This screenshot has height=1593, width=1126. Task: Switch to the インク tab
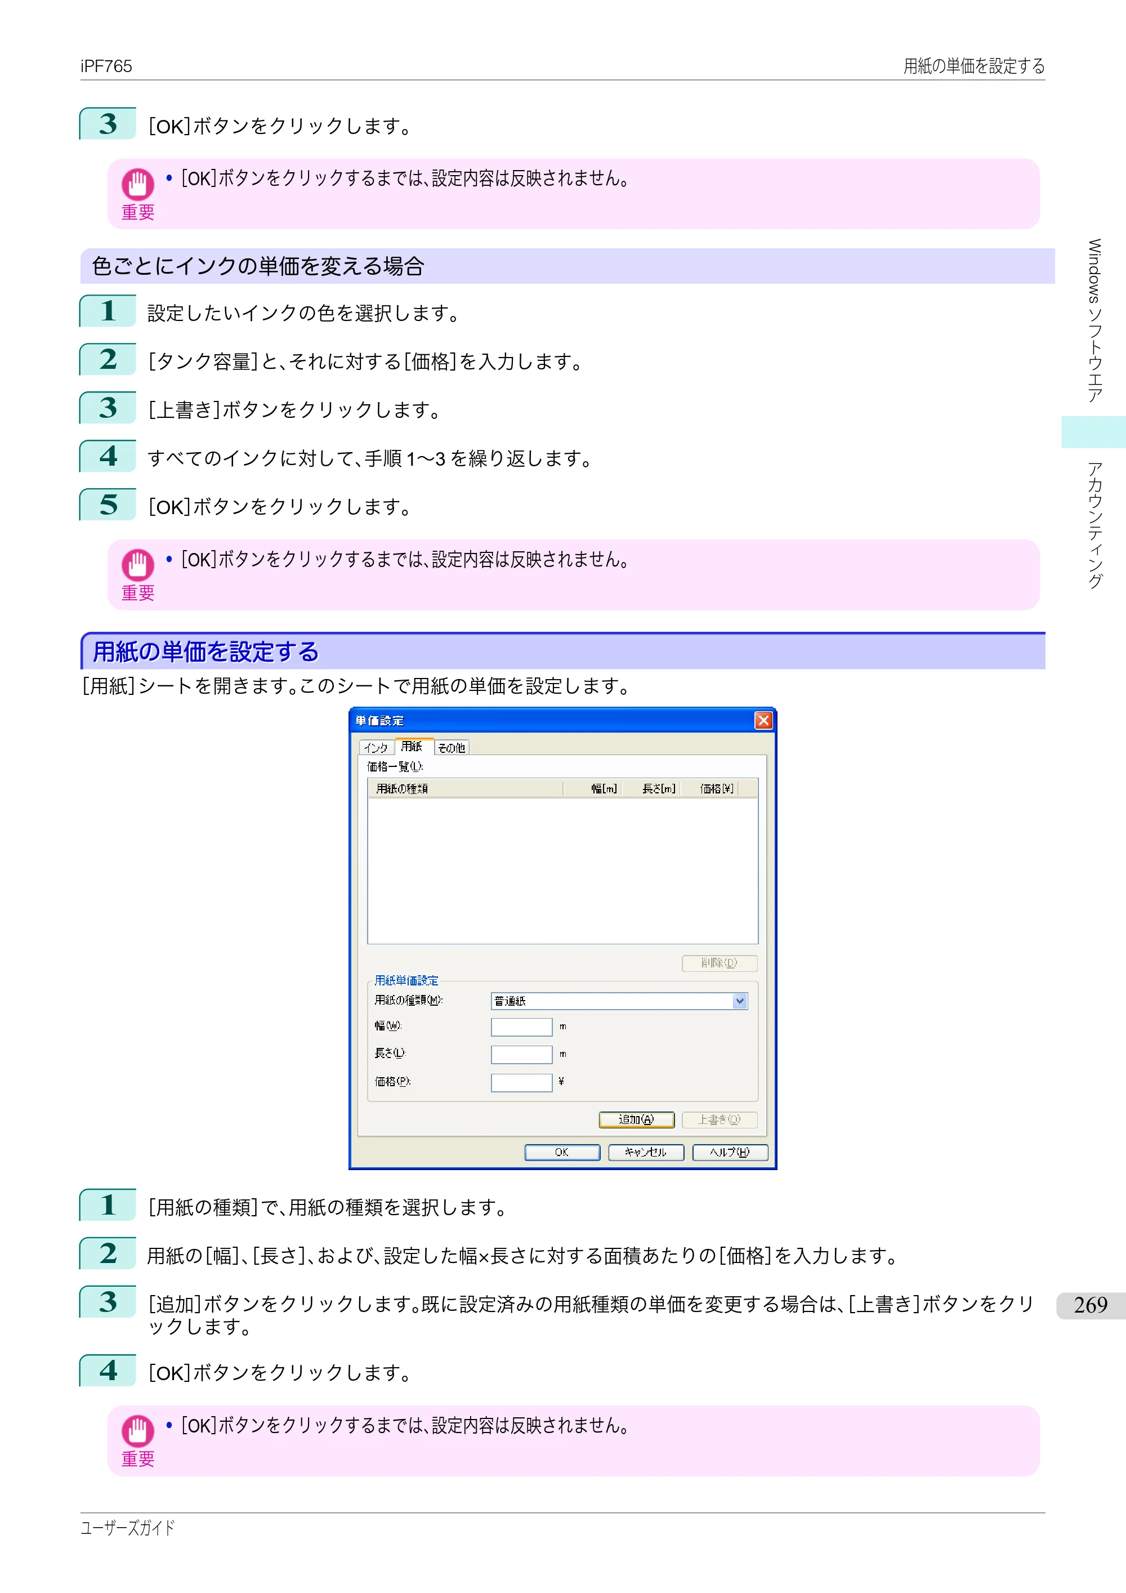(x=376, y=747)
